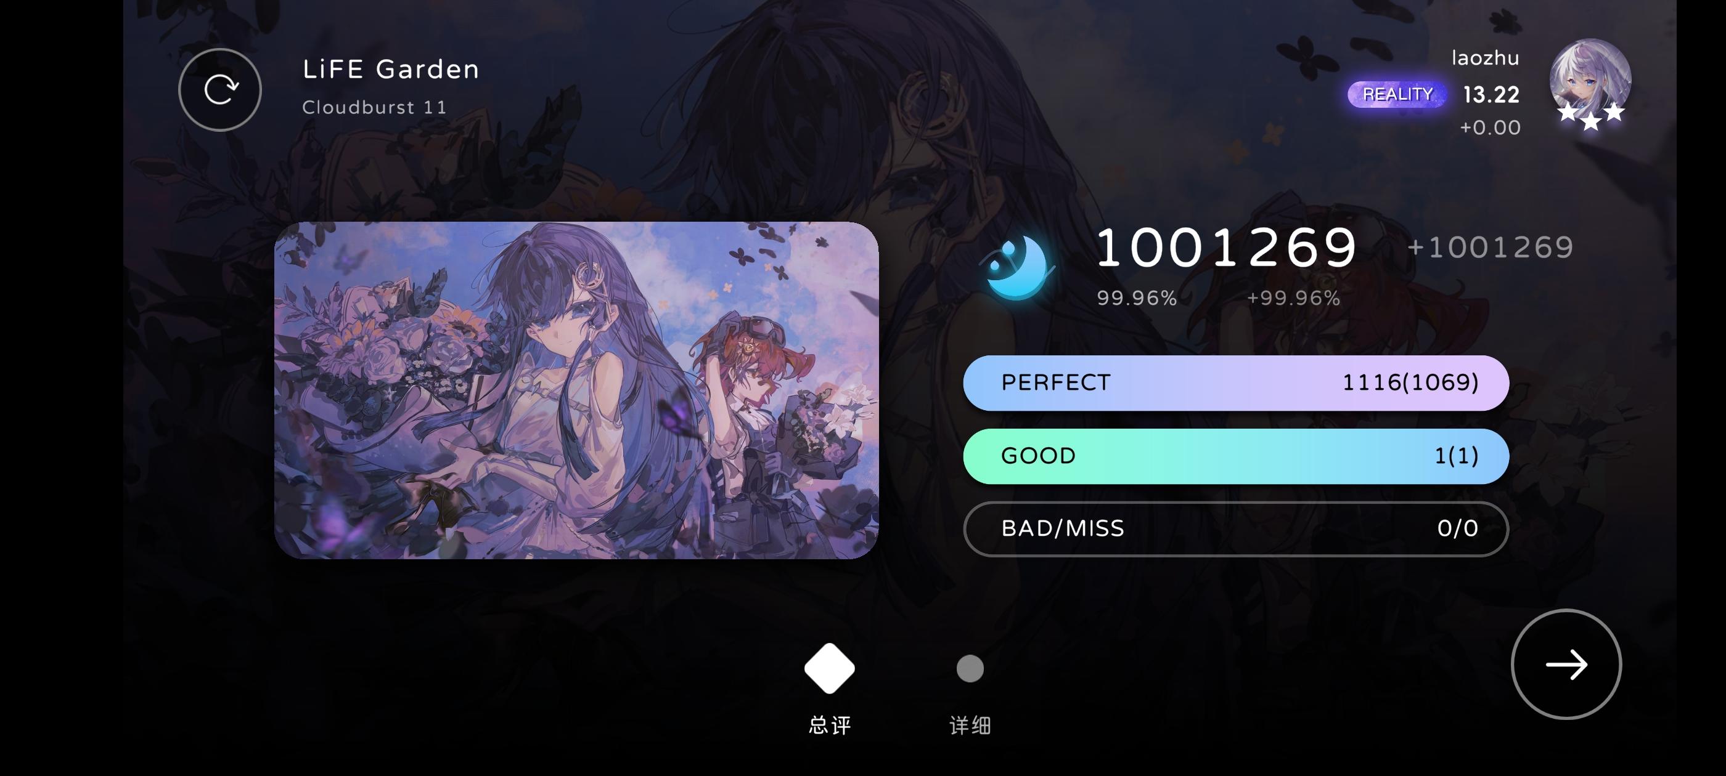Tap the laozhu username text

coord(1485,59)
